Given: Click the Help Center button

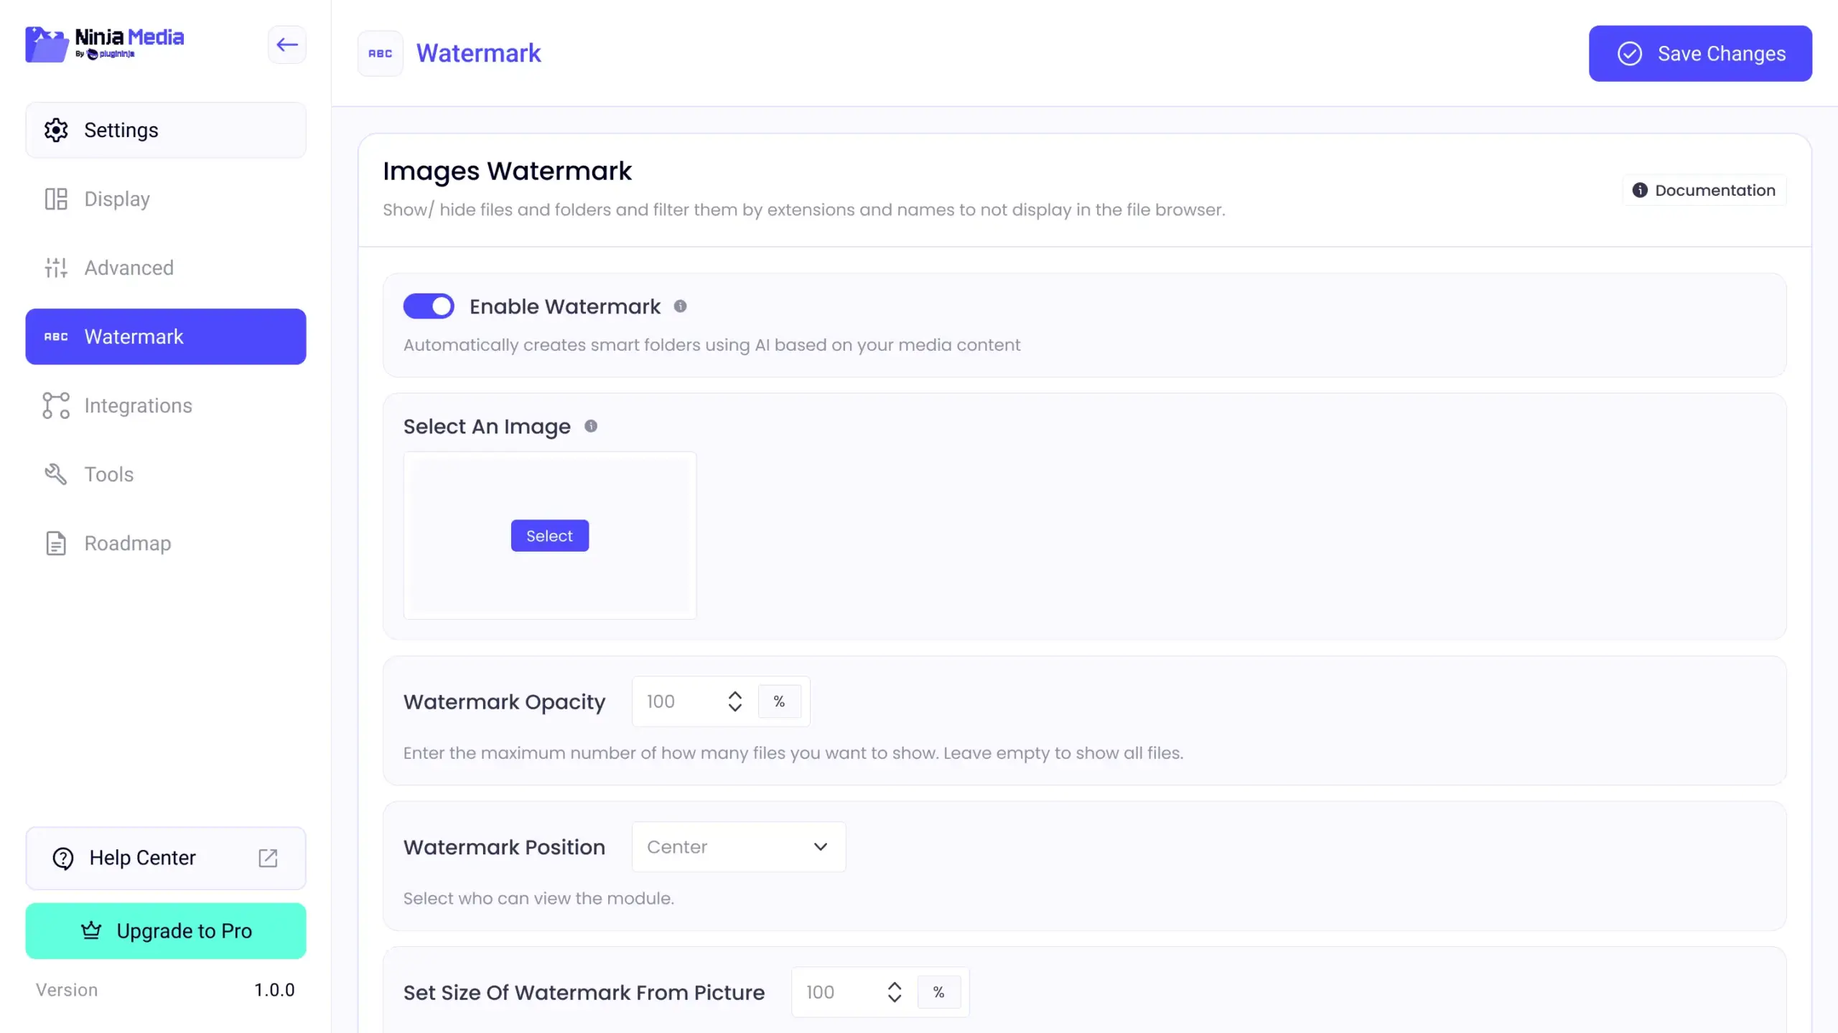Looking at the screenshot, I should [x=166, y=858].
